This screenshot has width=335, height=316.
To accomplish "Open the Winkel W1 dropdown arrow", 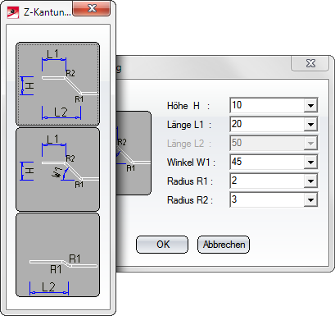I will tap(310, 163).
